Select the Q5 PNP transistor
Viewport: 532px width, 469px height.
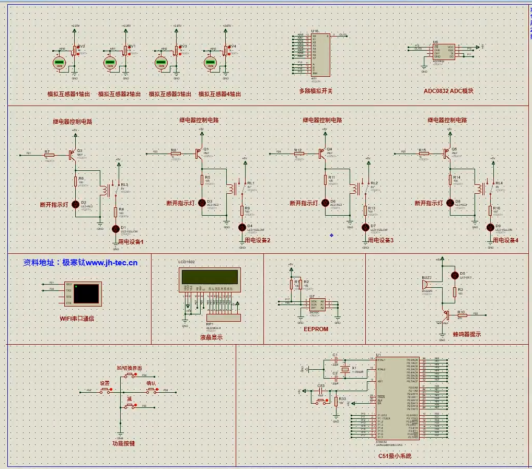pyautogui.click(x=447, y=154)
